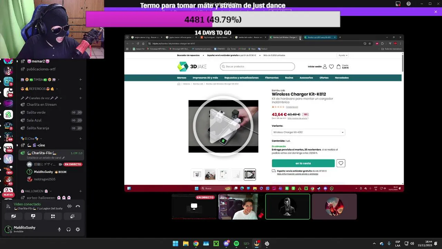This screenshot has width=442, height=249.
Task: Open Discord help question mark icon
Action: (x=409, y=4)
